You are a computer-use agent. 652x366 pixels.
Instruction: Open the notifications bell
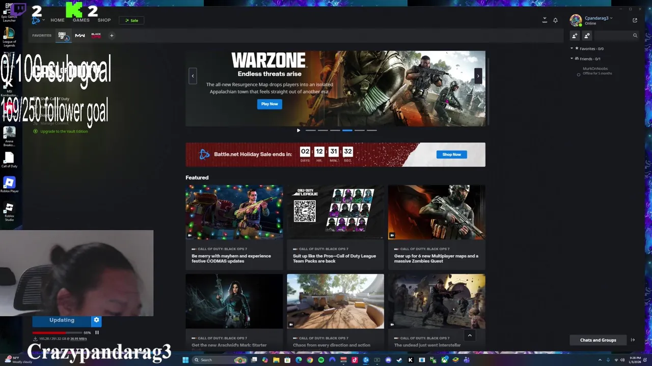pos(555,20)
